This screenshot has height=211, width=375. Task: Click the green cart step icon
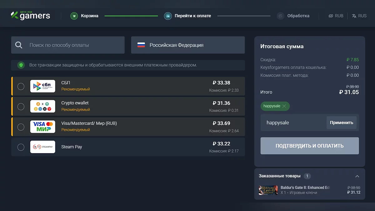pyautogui.click(x=74, y=16)
